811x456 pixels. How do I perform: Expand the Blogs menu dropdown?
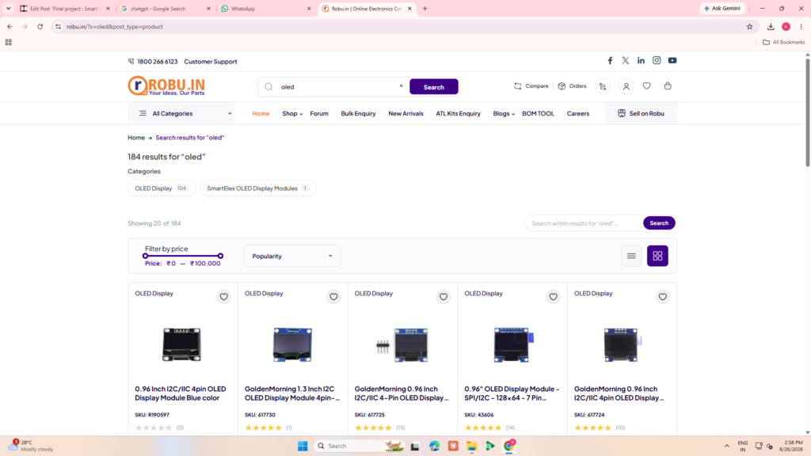[504, 114]
